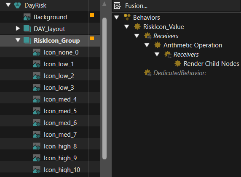Collapse the DayRisk tree node

8,5
